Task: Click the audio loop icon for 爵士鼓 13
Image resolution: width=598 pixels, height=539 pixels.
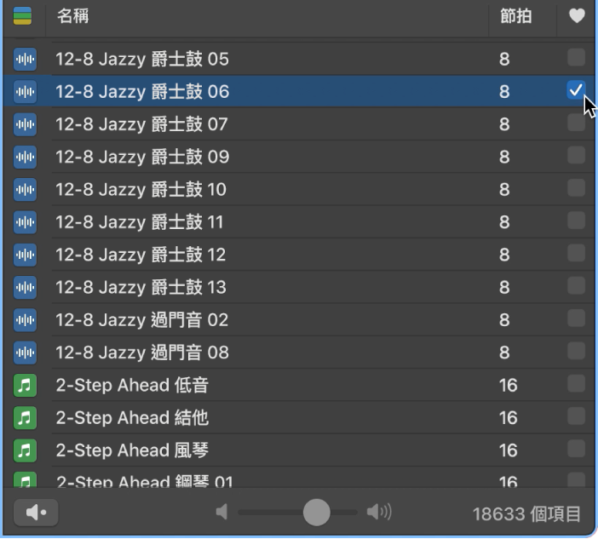Action: [26, 287]
